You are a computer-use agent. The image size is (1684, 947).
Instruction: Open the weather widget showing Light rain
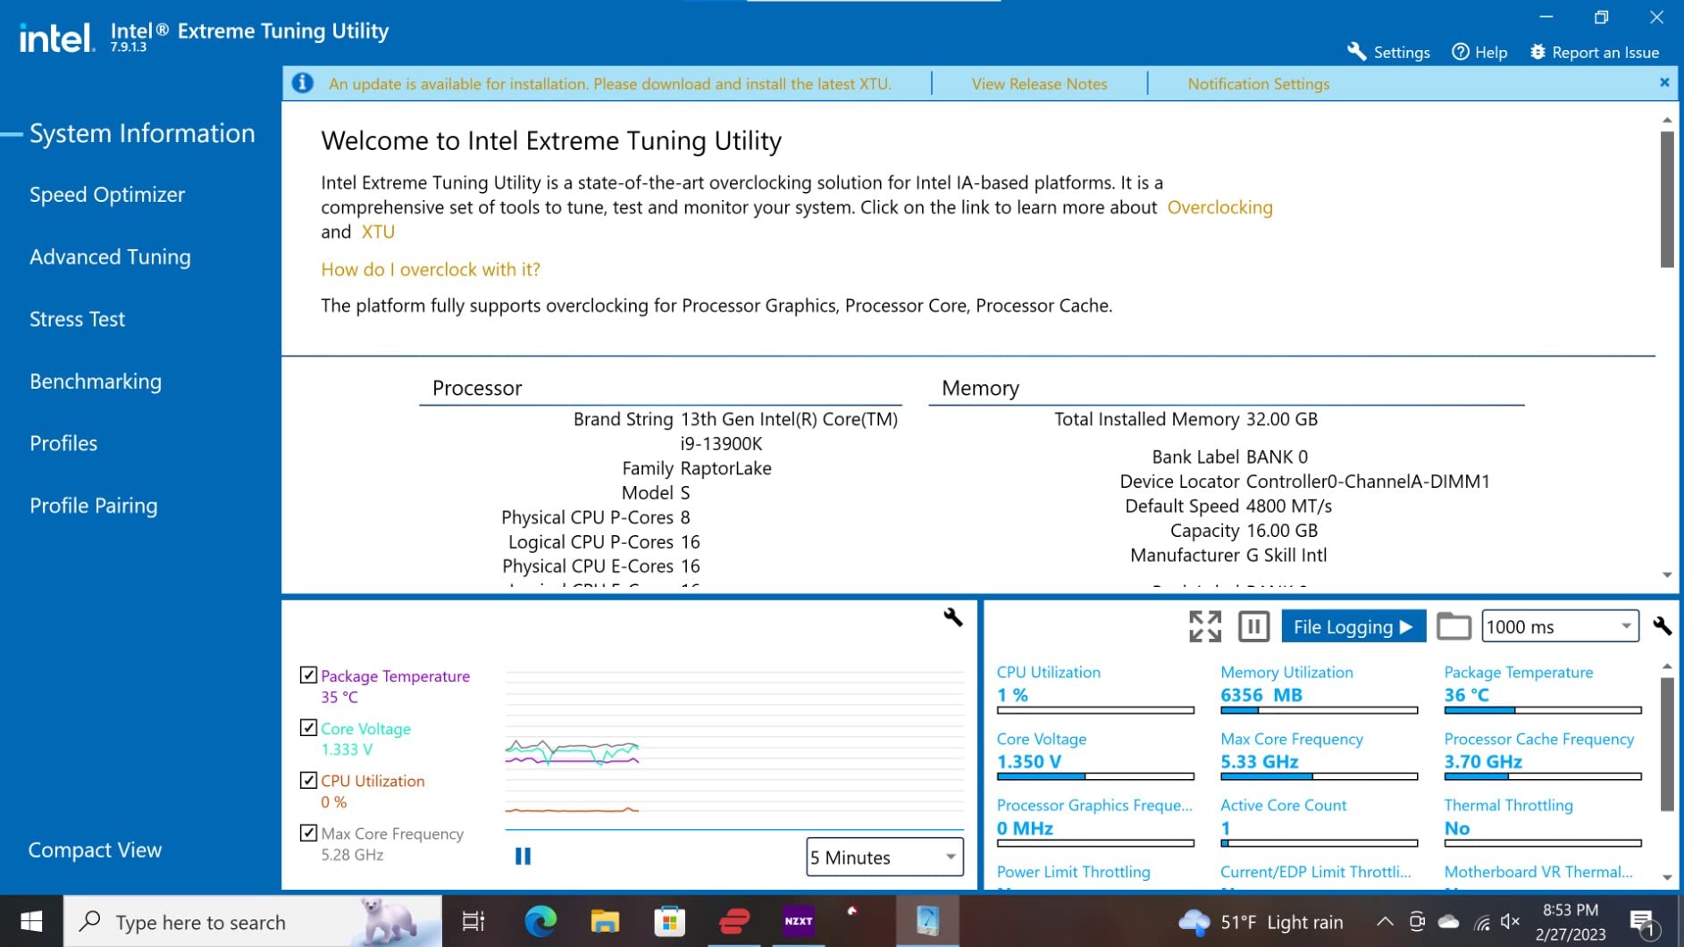point(1261,922)
